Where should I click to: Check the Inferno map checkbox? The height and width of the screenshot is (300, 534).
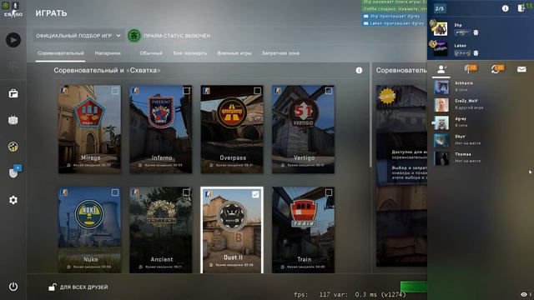tap(186, 91)
